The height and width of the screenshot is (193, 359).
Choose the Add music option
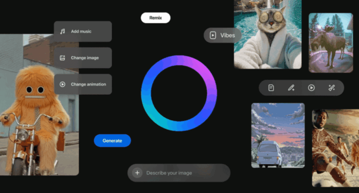click(83, 31)
